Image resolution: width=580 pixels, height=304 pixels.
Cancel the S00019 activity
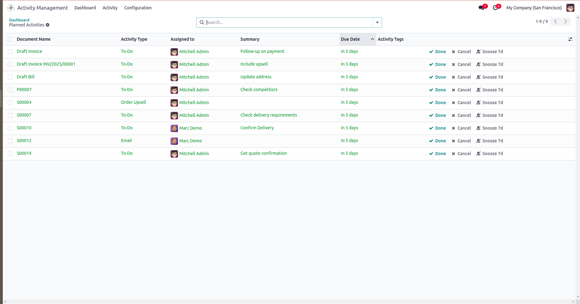pos(461,154)
